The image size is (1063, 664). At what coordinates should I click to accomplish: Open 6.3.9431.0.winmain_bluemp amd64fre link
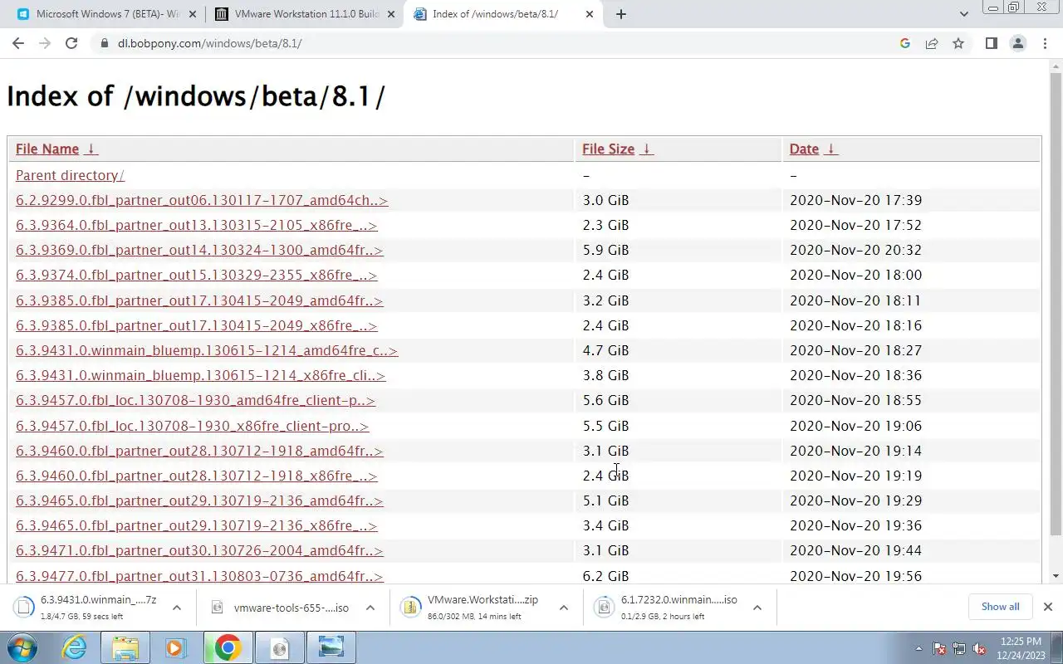(x=207, y=350)
